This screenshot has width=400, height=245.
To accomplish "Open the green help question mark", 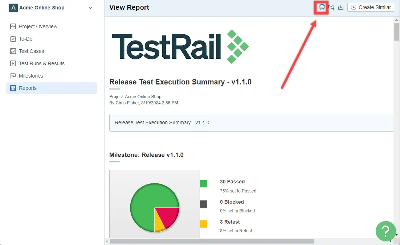I will pos(385,231).
